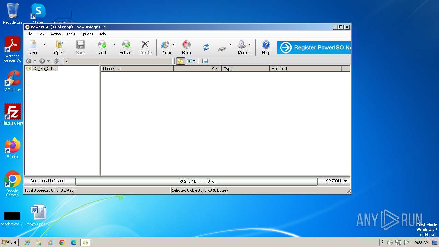Click the 9:33 AM taskbar clock
The width and height of the screenshot is (439, 247).
422,243
